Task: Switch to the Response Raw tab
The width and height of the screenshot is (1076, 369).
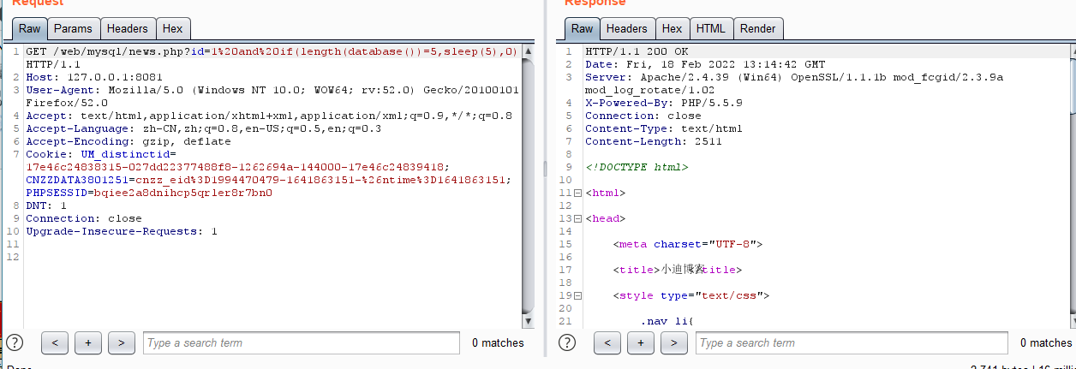Action: 583,28
